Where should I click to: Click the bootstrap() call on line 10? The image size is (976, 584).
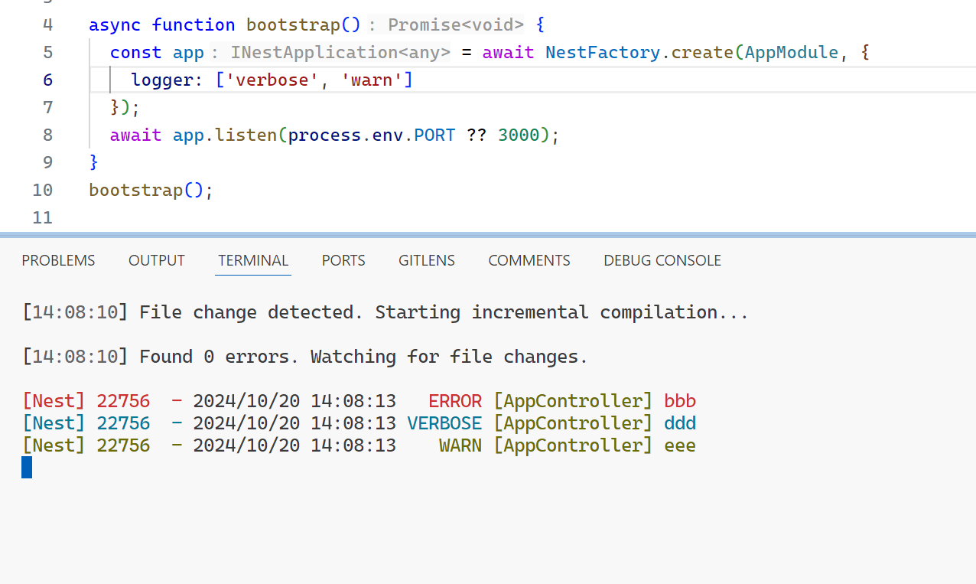[135, 190]
